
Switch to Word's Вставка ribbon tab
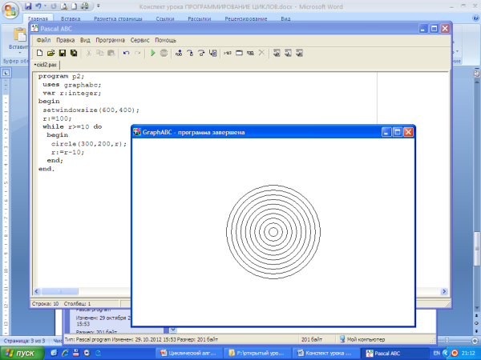[70, 17]
